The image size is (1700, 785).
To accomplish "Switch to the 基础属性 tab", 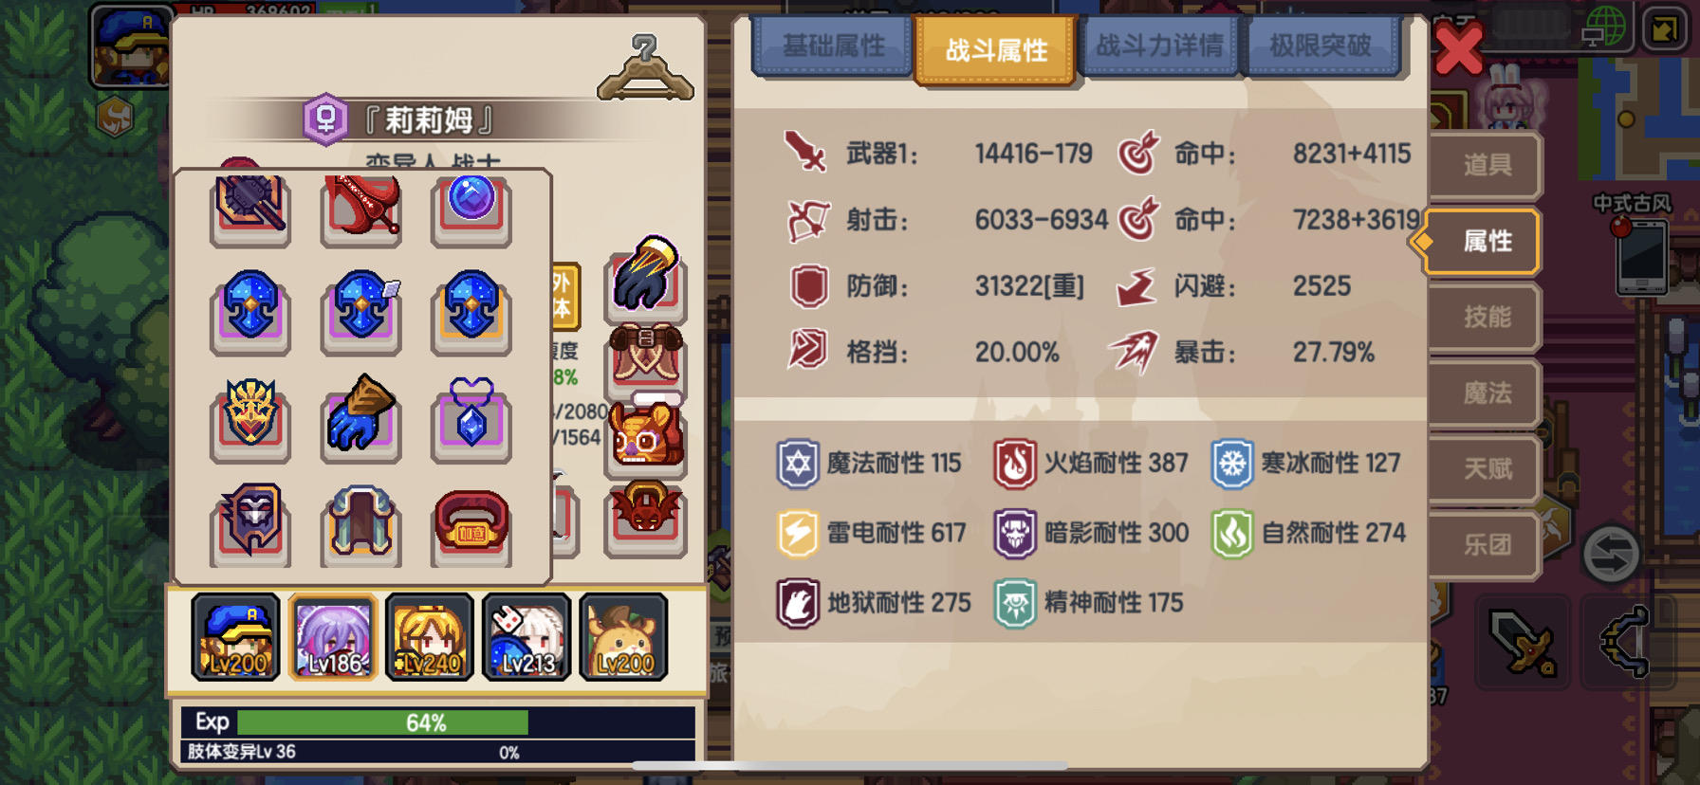I will (x=833, y=46).
